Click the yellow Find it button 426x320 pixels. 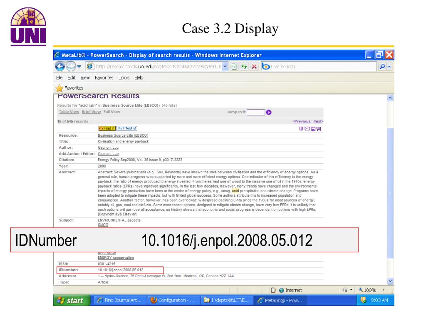[107, 128]
